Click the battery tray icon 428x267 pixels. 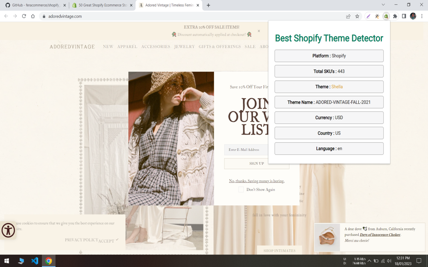point(376,261)
